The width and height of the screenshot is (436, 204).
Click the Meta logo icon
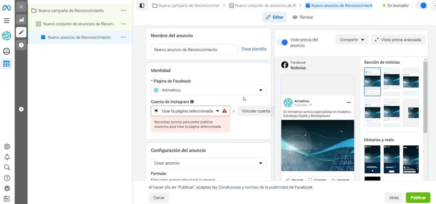click(x=7, y=7)
